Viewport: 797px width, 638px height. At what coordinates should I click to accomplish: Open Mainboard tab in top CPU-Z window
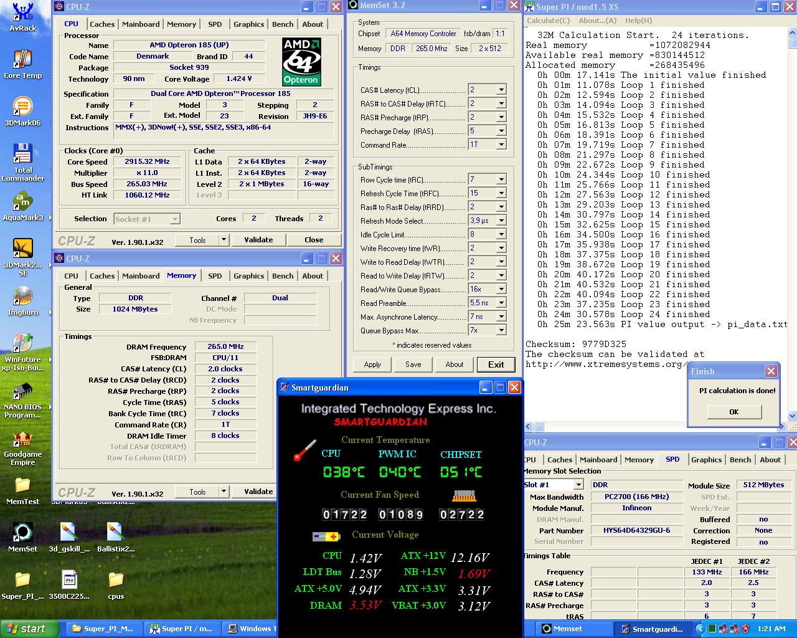coord(141,24)
